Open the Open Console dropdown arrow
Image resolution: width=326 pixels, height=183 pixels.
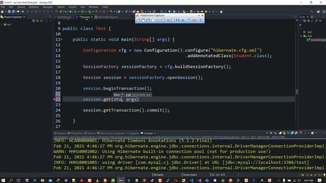[316, 133]
